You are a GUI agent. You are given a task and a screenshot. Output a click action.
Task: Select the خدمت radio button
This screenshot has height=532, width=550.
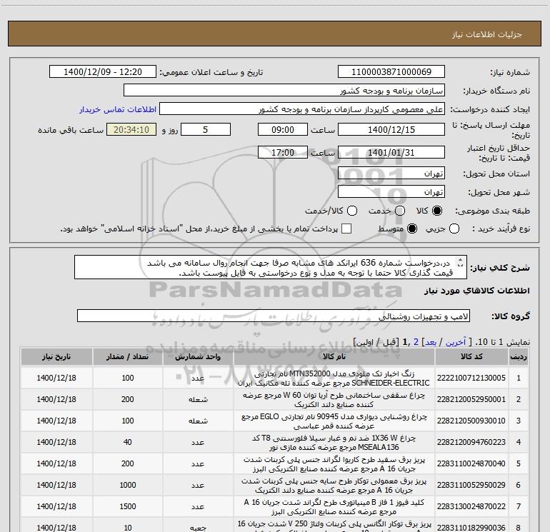[x=400, y=211]
